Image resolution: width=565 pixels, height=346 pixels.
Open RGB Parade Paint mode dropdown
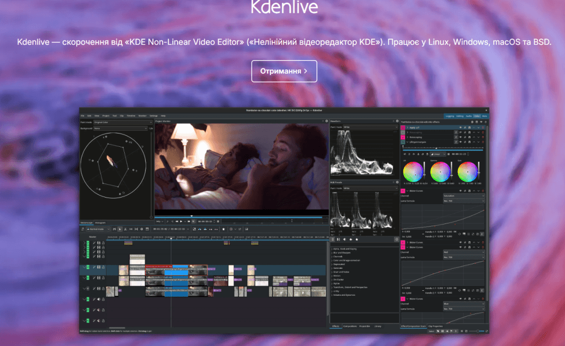[x=370, y=188]
